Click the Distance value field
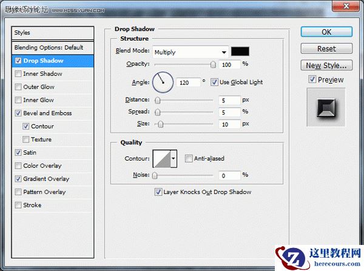 229,100
